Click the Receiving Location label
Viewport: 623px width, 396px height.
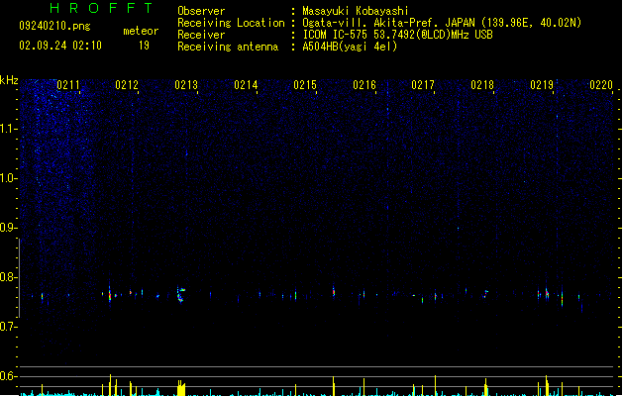click(231, 23)
